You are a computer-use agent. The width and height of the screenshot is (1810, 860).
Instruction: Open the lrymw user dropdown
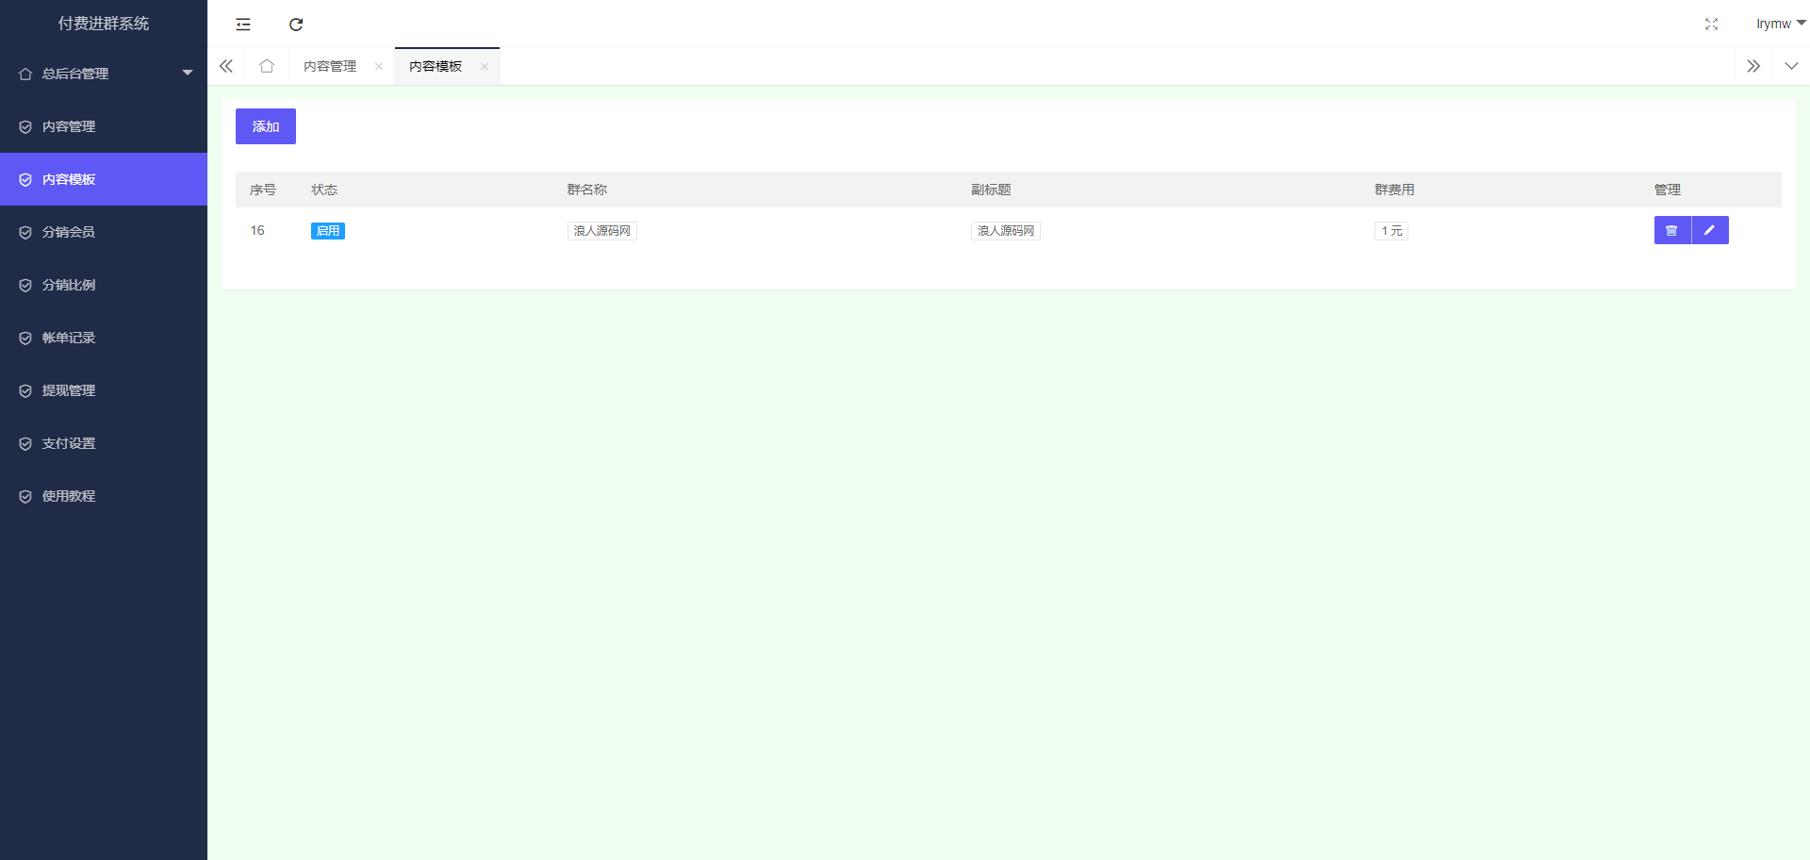click(1779, 24)
